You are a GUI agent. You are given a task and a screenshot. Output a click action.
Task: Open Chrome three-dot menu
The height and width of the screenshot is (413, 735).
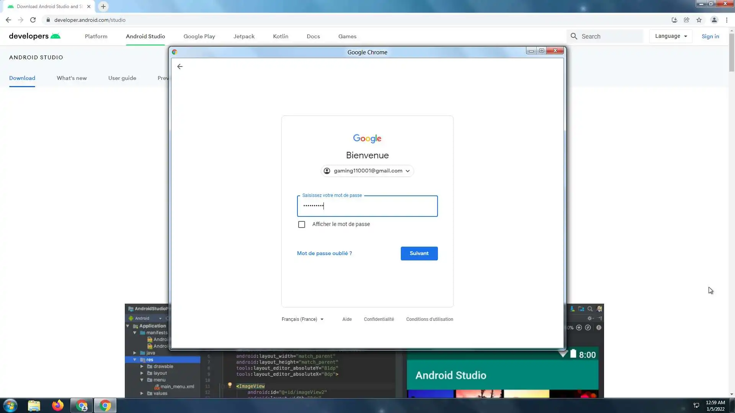[x=727, y=20]
